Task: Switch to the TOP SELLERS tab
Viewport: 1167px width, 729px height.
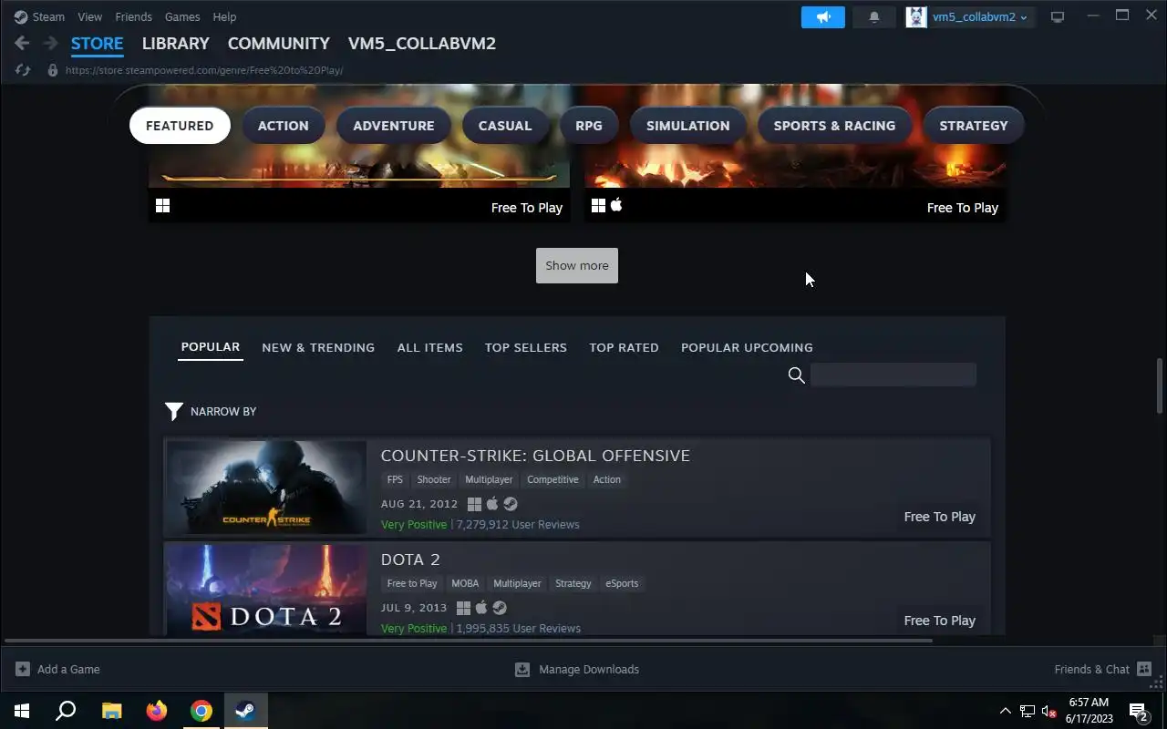Action: (526, 347)
